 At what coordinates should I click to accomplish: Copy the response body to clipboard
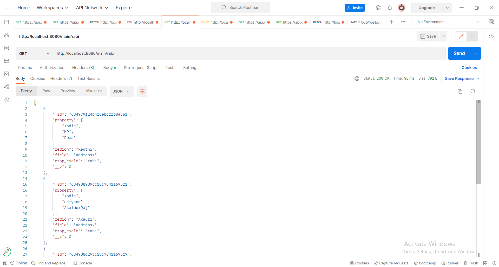460,92
